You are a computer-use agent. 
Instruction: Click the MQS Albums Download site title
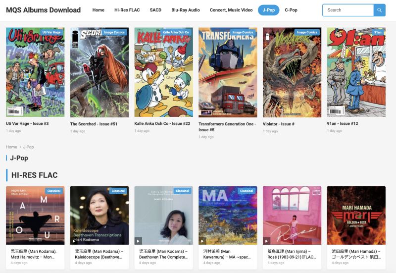pos(44,10)
